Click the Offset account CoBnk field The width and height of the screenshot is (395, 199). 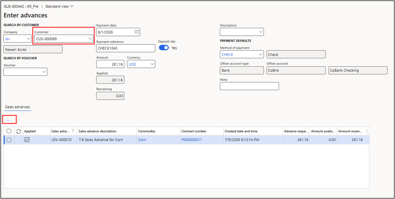point(296,70)
